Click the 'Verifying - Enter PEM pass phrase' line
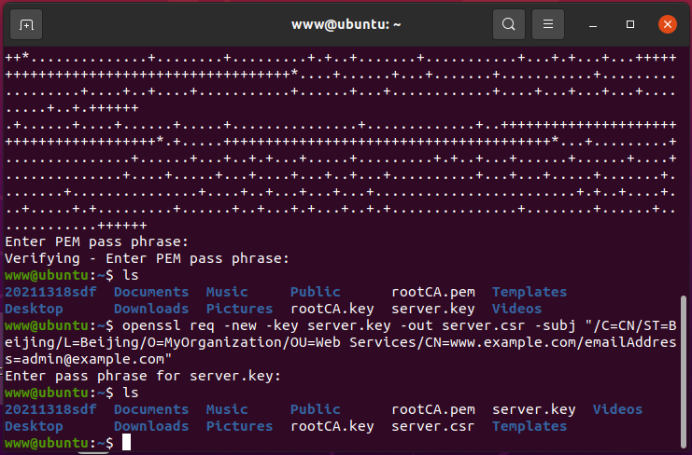The image size is (692, 455). point(147,258)
